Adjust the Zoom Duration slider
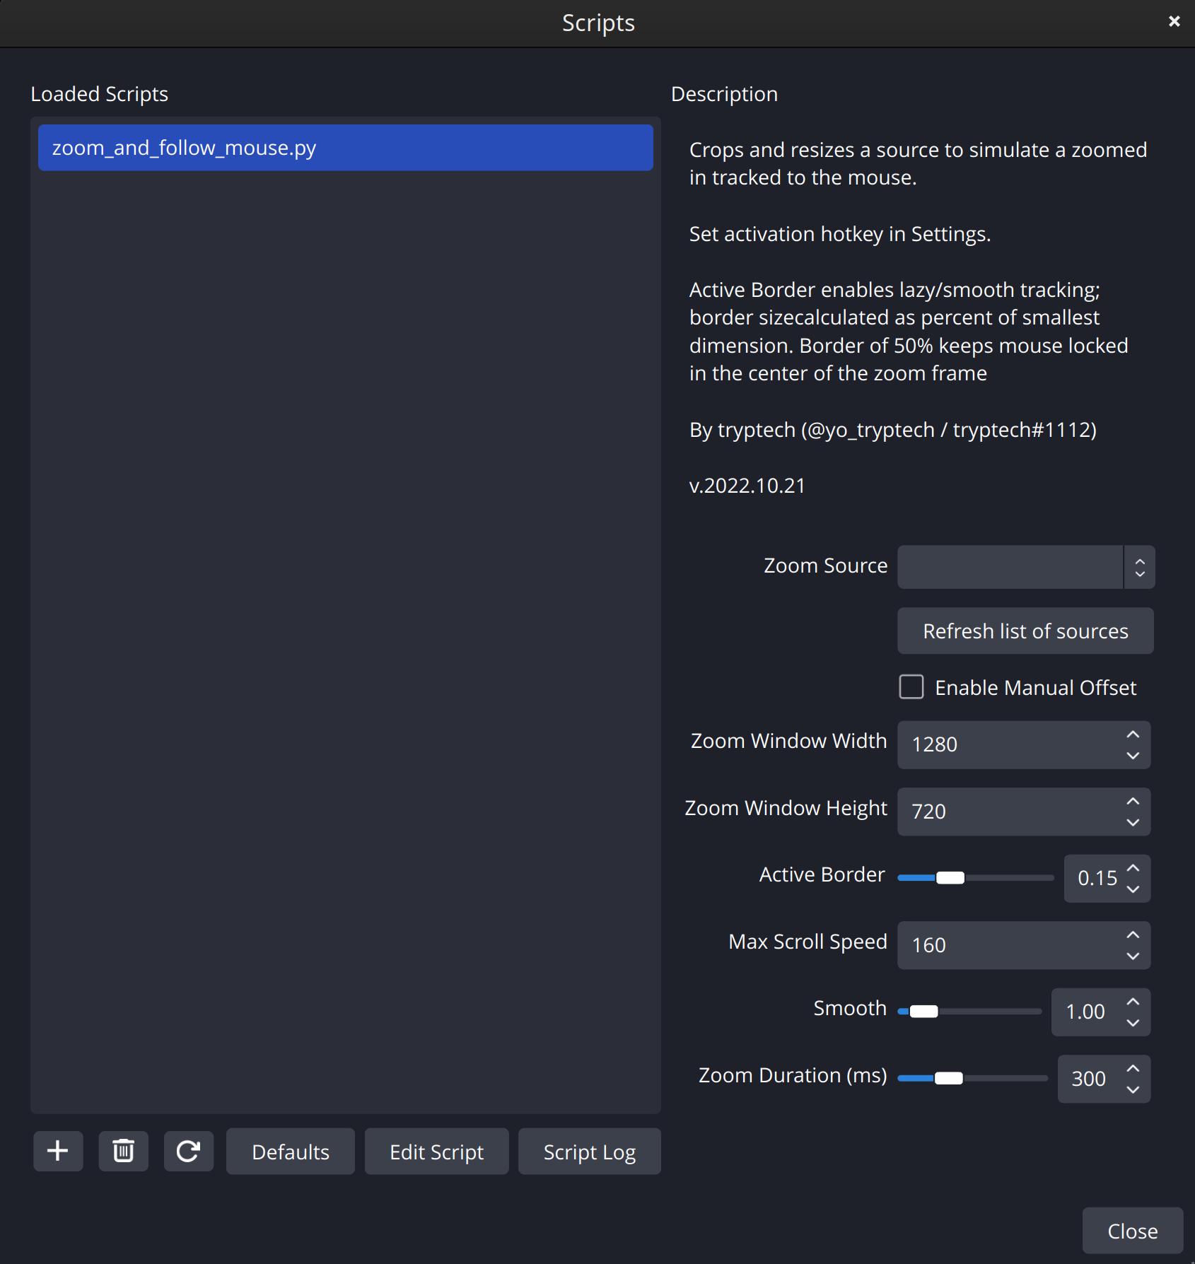The image size is (1195, 1264). [x=949, y=1077]
